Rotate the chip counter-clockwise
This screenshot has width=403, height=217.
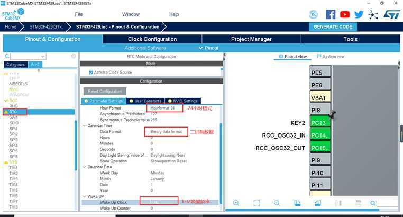click(318, 203)
